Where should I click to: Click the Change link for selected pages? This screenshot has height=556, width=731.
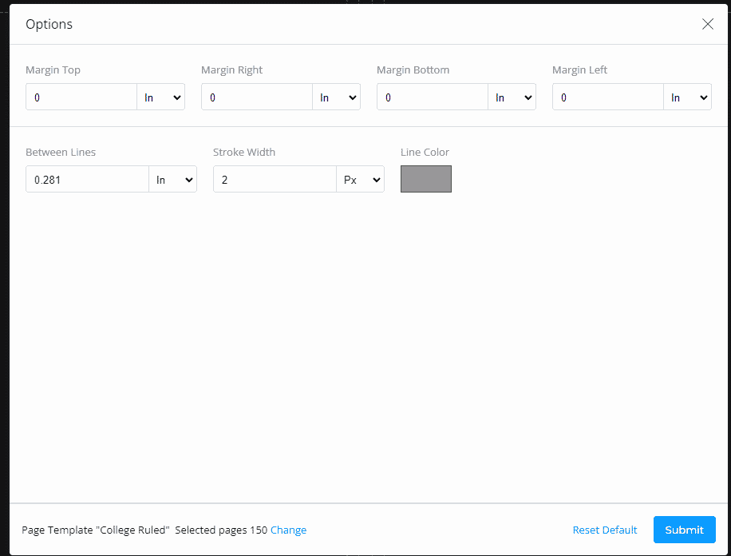[x=289, y=530]
